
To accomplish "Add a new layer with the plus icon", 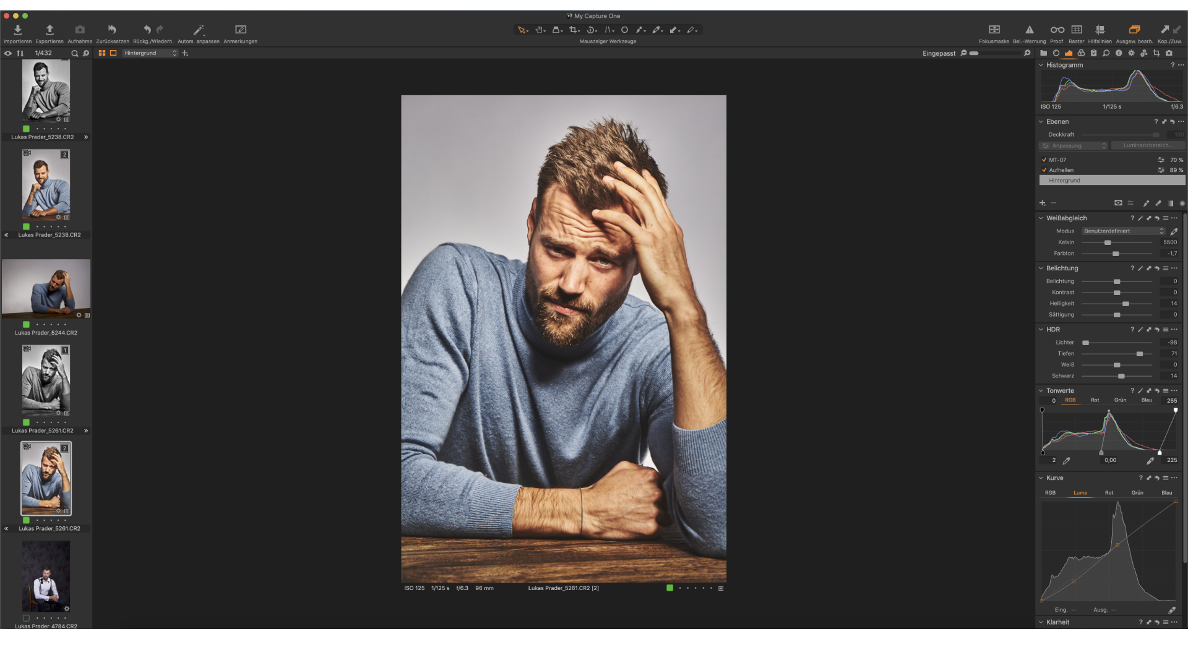I will click(x=1042, y=203).
